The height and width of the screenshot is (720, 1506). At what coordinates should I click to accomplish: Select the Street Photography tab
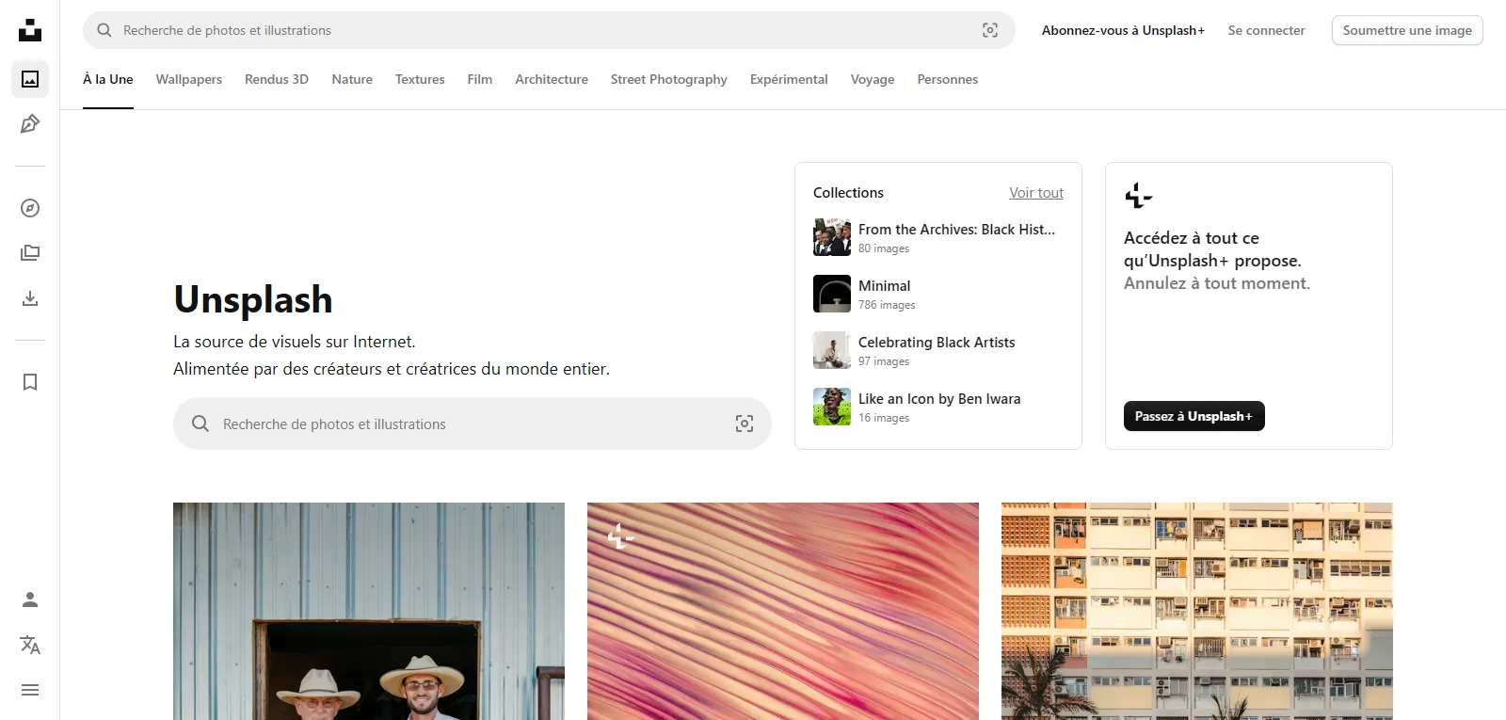668,79
